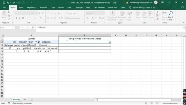Click the Accessibility status icon
The width and height of the screenshot is (186, 105).
[x=14, y=103]
